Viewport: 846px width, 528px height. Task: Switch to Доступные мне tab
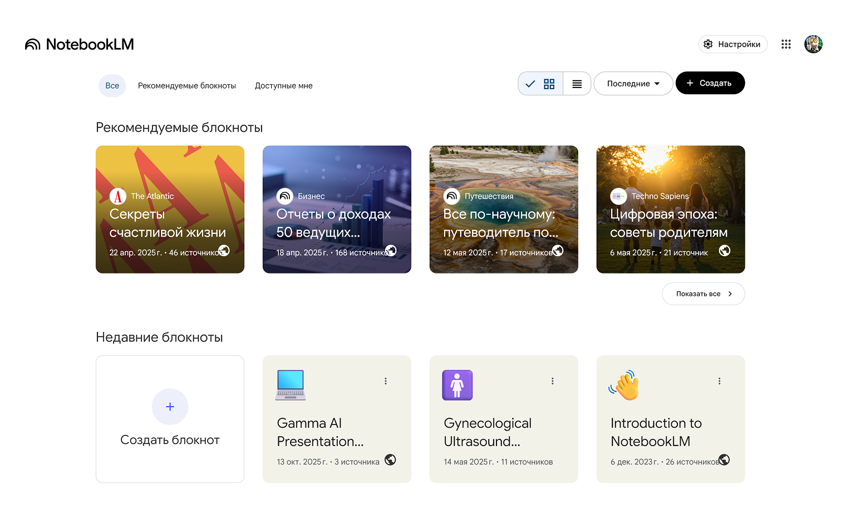tap(284, 86)
